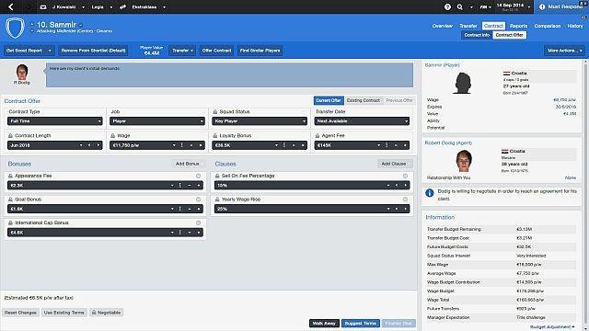Open the Reports tab

[x=518, y=26]
